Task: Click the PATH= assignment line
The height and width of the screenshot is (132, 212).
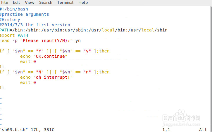Action: click(x=84, y=30)
